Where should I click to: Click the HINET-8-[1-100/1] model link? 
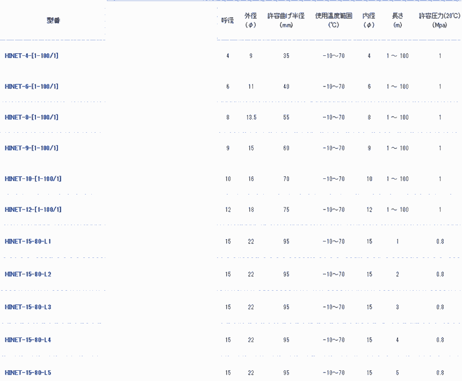pyautogui.click(x=31, y=117)
